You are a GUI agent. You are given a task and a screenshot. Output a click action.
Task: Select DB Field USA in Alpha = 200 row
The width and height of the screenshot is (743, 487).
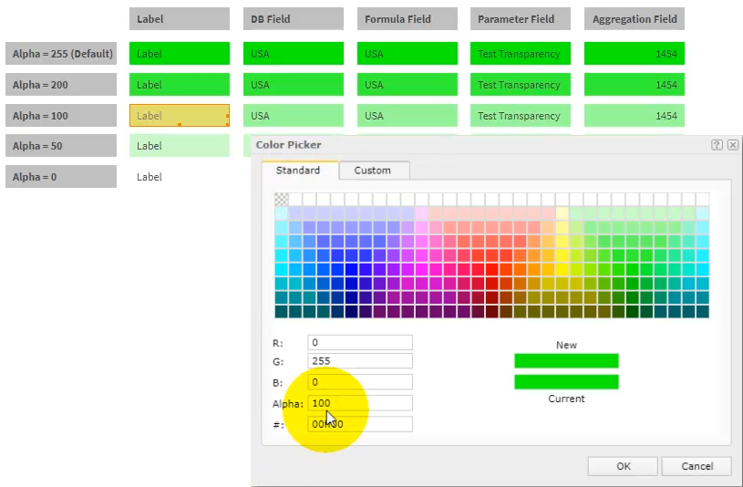[x=294, y=85]
